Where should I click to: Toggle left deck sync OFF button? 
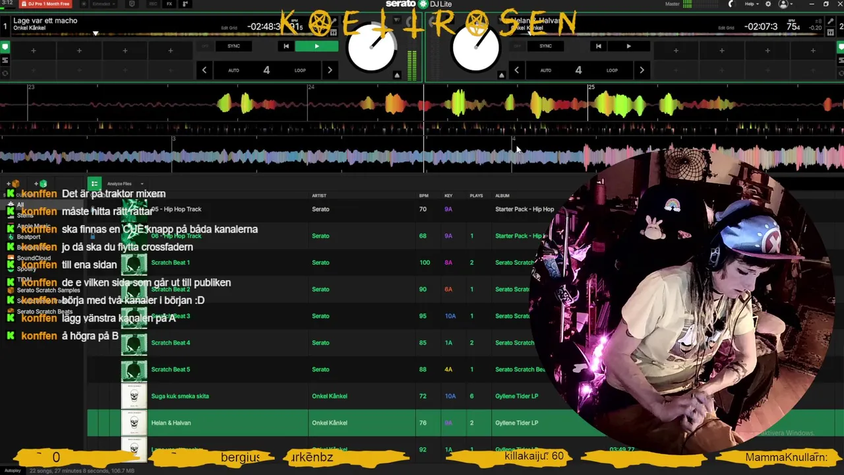[x=205, y=46]
